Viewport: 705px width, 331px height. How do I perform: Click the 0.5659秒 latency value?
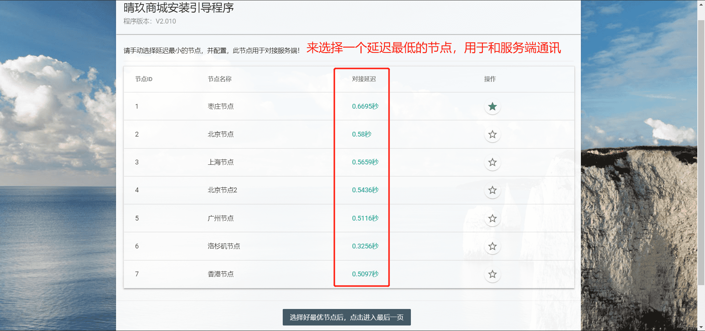(365, 162)
